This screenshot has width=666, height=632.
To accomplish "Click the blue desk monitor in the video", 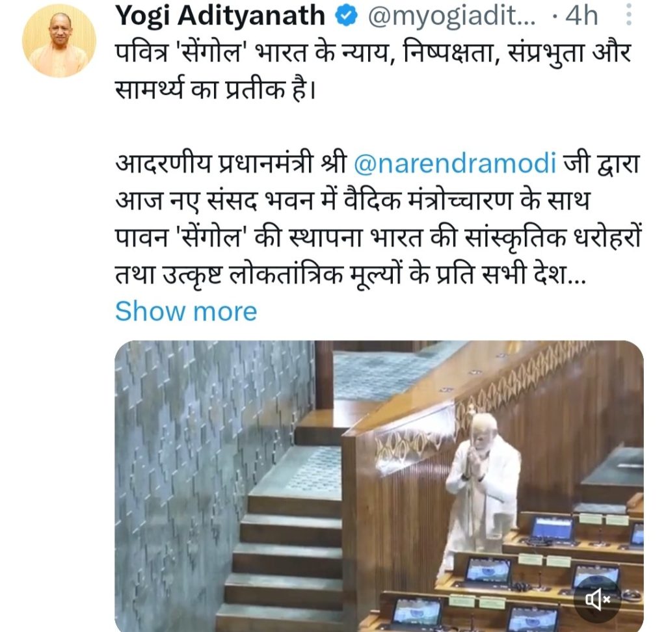I will 552,529.
